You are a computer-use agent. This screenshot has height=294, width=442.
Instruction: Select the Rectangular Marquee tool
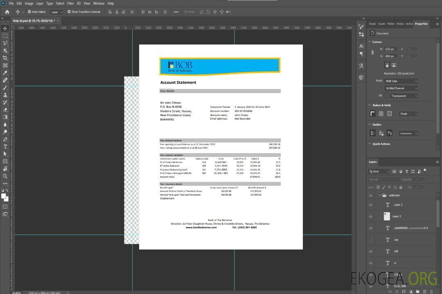pos(5,36)
